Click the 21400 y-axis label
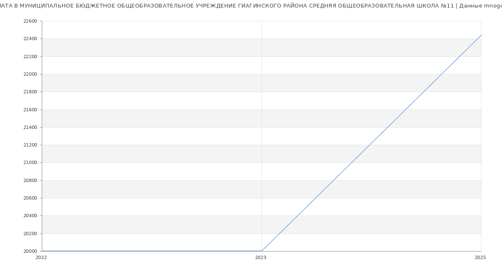 30,127
